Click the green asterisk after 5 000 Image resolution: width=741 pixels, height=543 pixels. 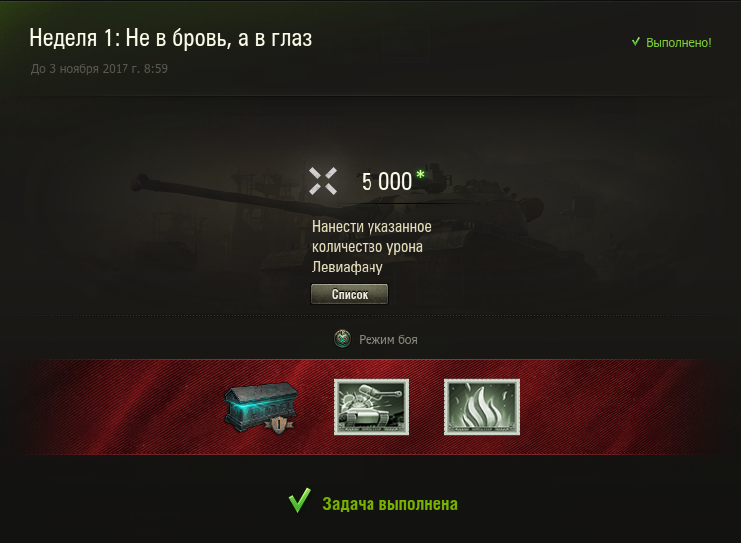coord(420,175)
